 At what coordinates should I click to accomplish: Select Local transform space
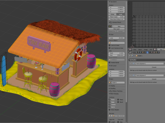(x=120, y=14)
